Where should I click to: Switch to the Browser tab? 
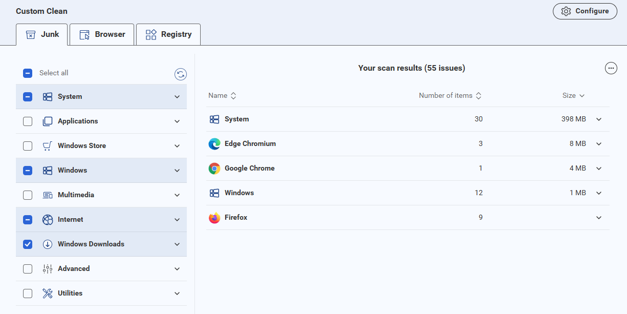click(102, 34)
